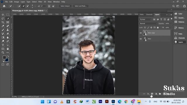Choose Add to selection mode
The width and height of the screenshot is (187, 105).
(23, 6)
